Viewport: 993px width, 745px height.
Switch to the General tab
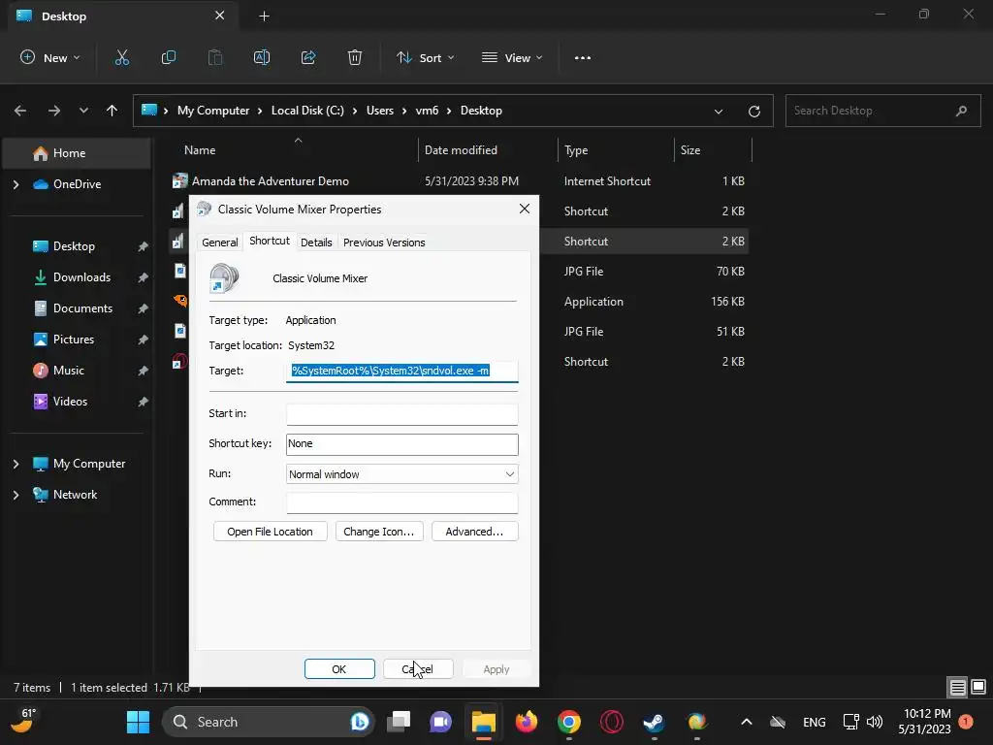pos(220,243)
